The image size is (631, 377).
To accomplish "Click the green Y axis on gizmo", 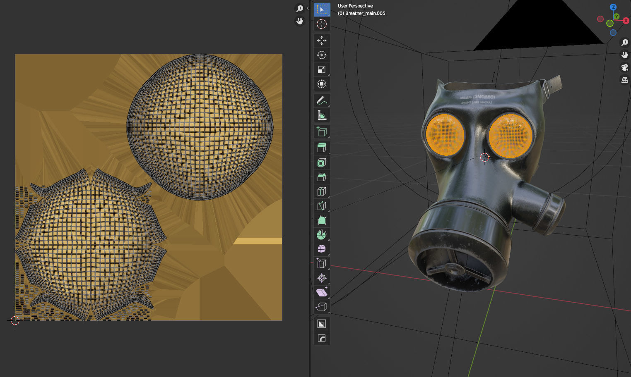I will point(617,17).
